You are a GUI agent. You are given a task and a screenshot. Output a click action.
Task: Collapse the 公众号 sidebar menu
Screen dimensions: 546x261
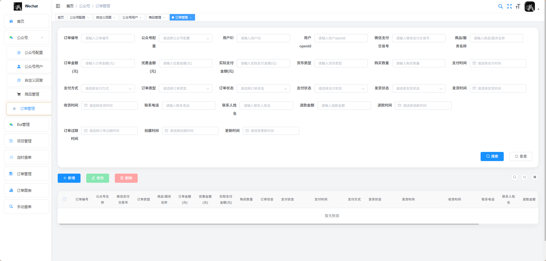point(42,38)
